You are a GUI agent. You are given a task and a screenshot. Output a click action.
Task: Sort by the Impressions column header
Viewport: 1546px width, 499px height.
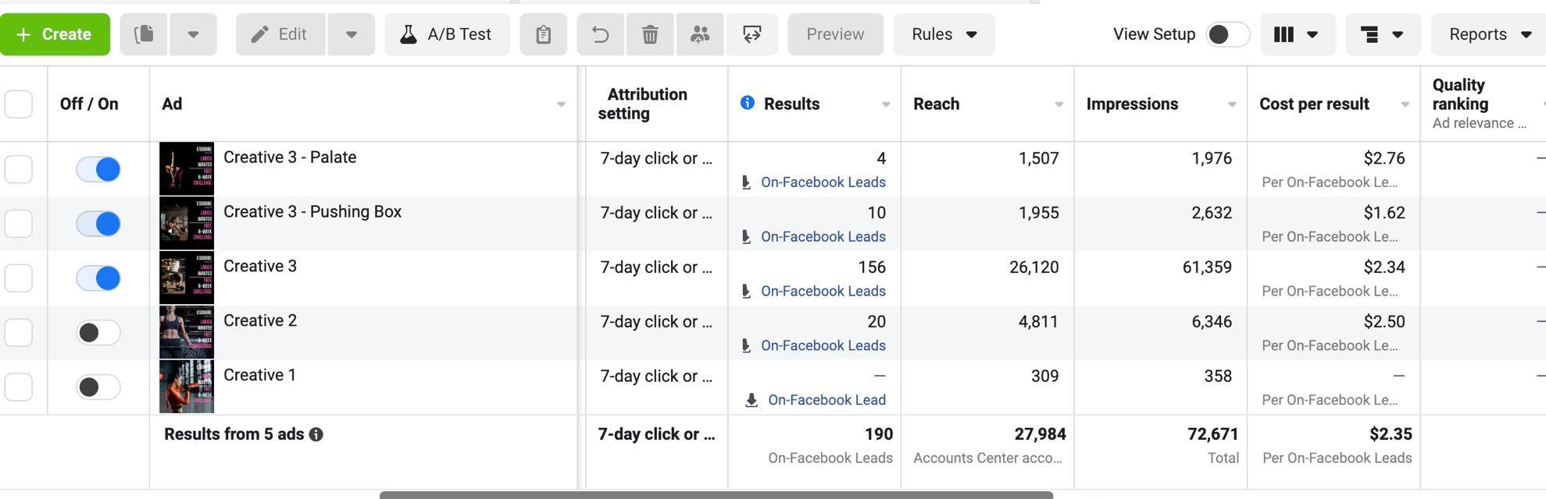click(1132, 104)
